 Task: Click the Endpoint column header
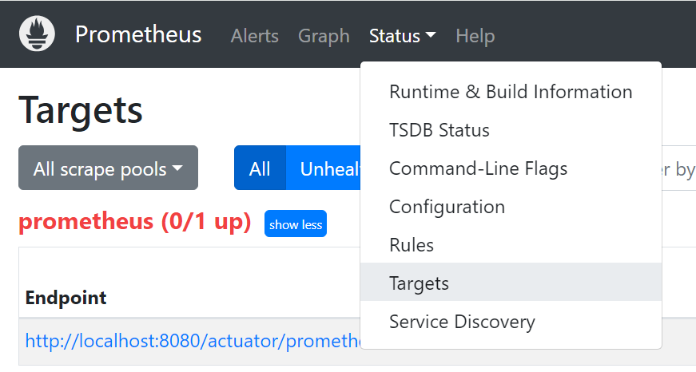click(66, 298)
